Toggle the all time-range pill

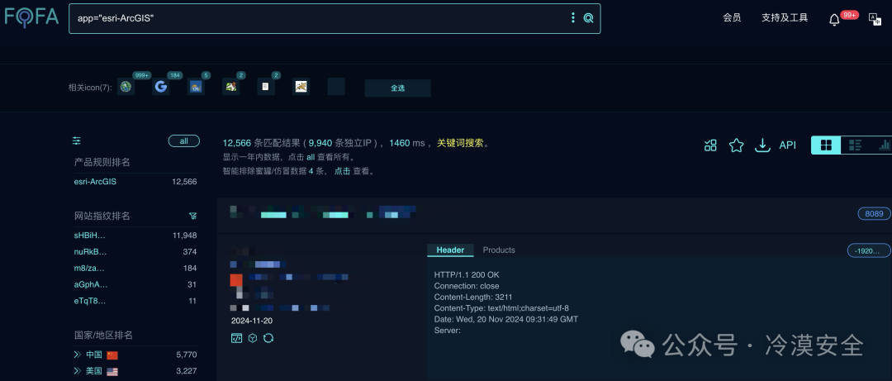(x=183, y=141)
